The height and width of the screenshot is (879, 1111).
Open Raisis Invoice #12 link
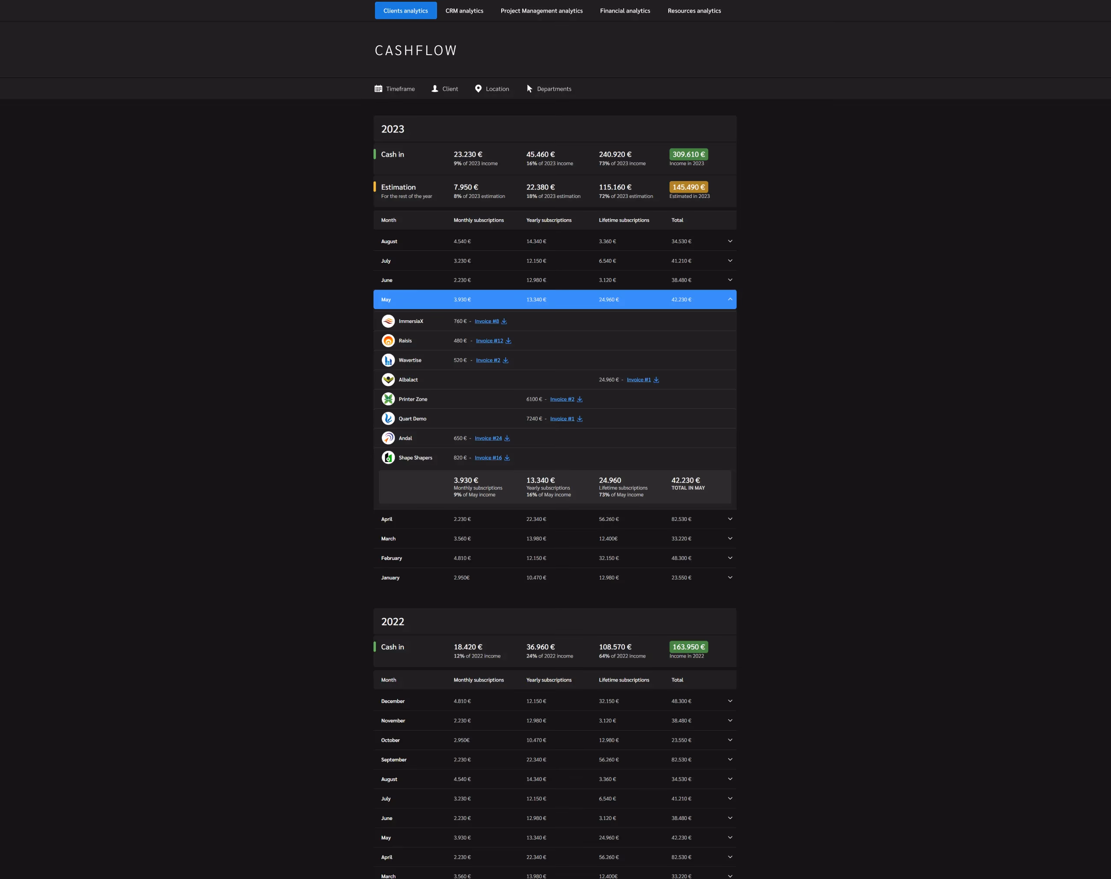pyautogui.click(x=490, y=341)
